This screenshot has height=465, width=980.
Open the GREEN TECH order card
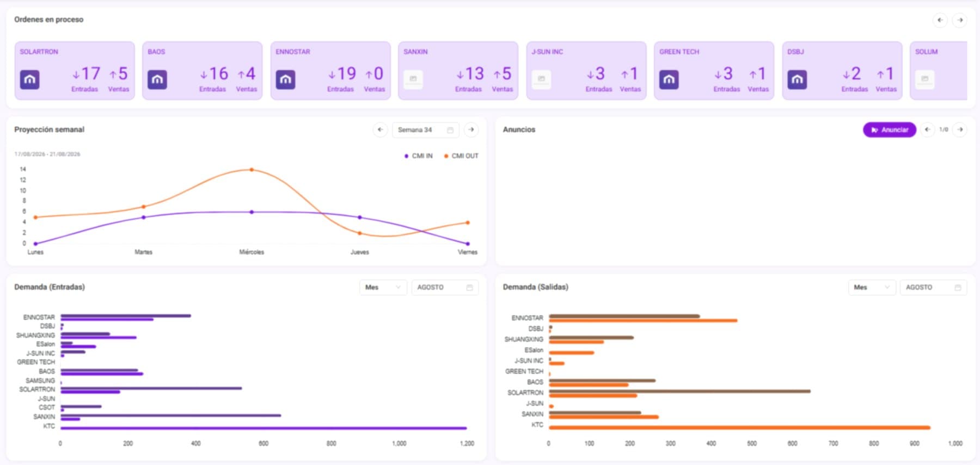pyautogui.click(x=714, y=71)
